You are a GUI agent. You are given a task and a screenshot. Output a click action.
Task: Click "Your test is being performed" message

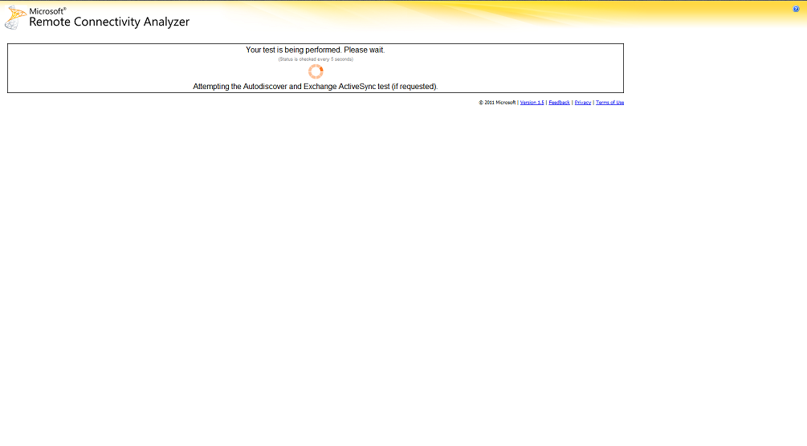[315, 50]
